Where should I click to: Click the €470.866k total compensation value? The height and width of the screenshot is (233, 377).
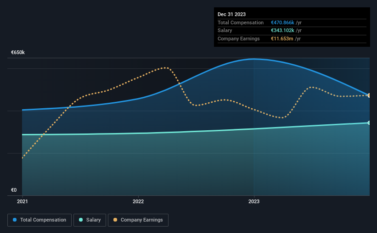coord(282,22)
